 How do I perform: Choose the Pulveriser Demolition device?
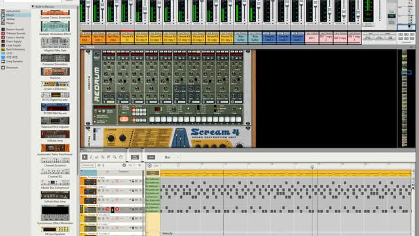pos(55,58)
